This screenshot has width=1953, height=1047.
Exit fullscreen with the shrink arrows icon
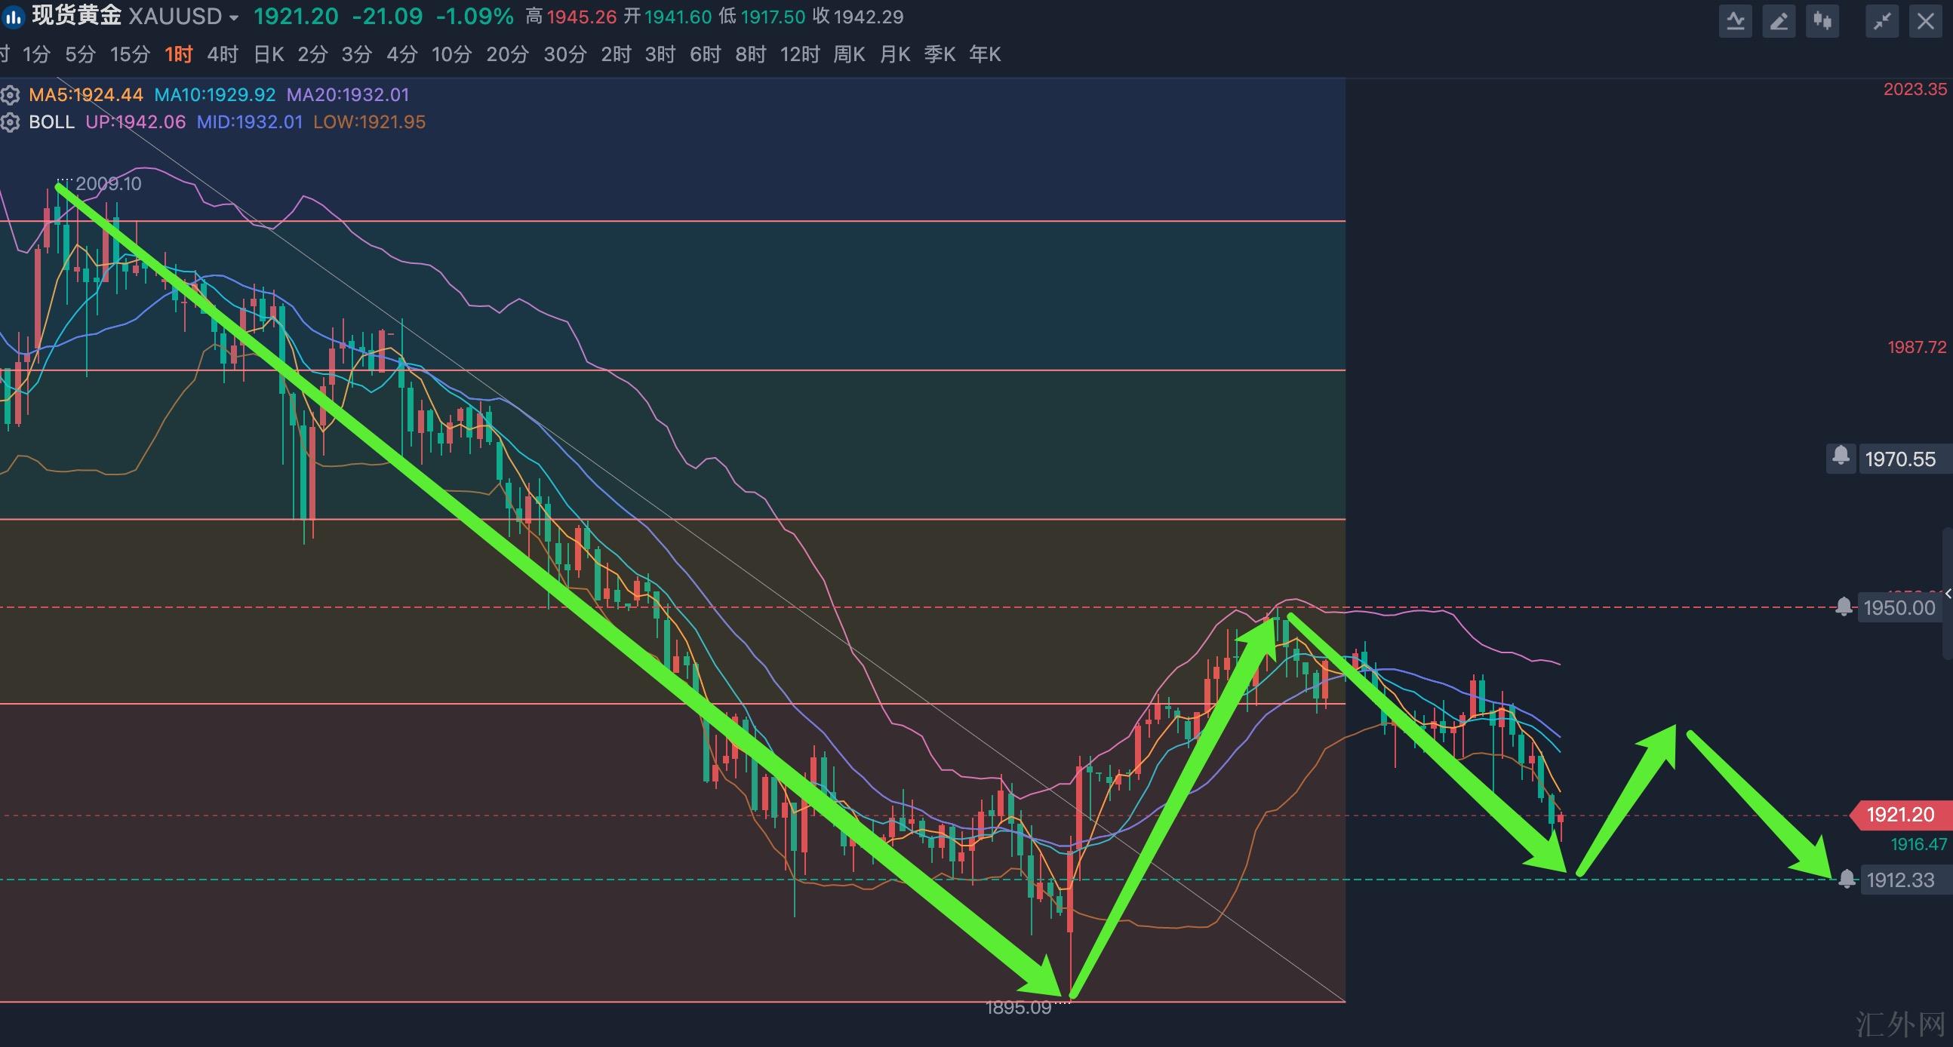tap(1882, 21)
